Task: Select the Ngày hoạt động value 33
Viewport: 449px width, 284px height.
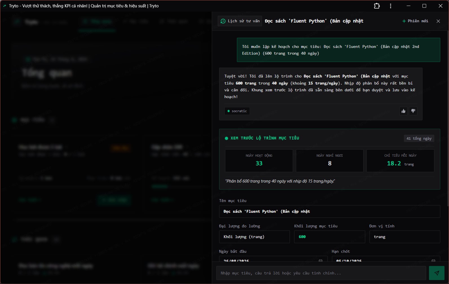Action: click(x=259, y=163)
